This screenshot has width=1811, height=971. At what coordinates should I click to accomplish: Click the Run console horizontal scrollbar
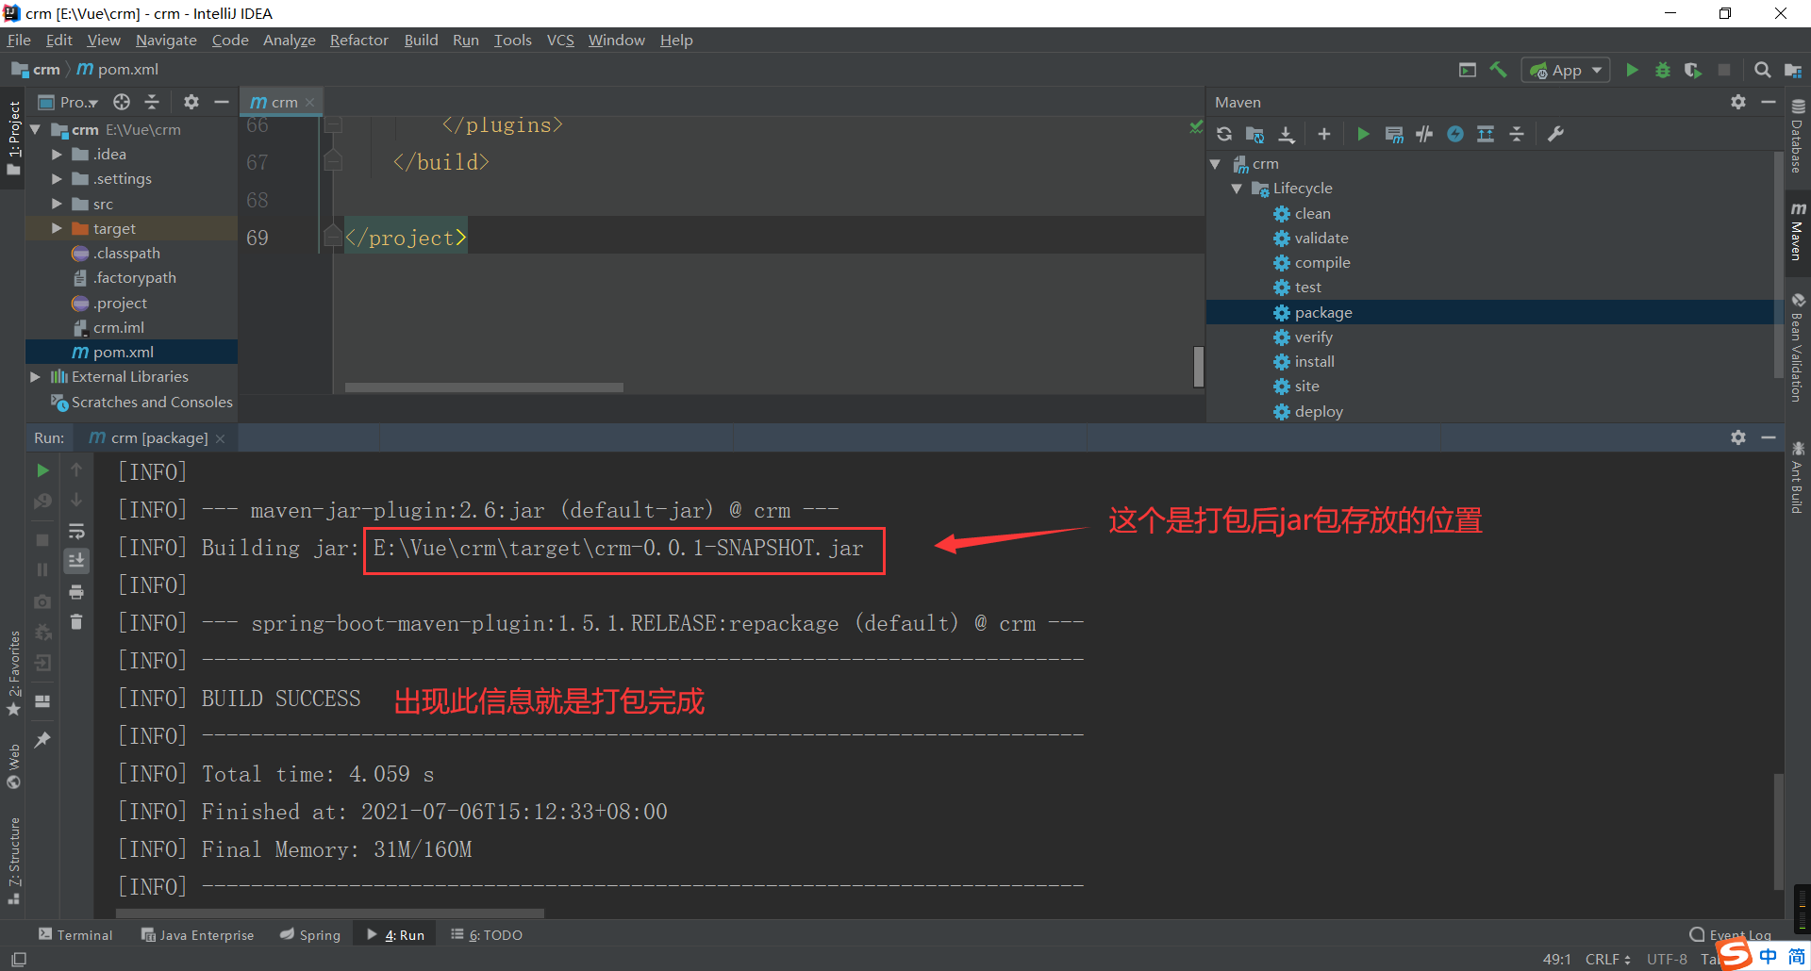click(330, 913)
